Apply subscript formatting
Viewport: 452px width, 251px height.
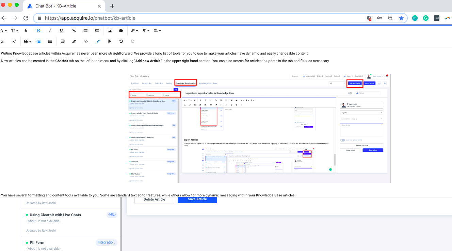pyautogui.click(x=3, y=41)
